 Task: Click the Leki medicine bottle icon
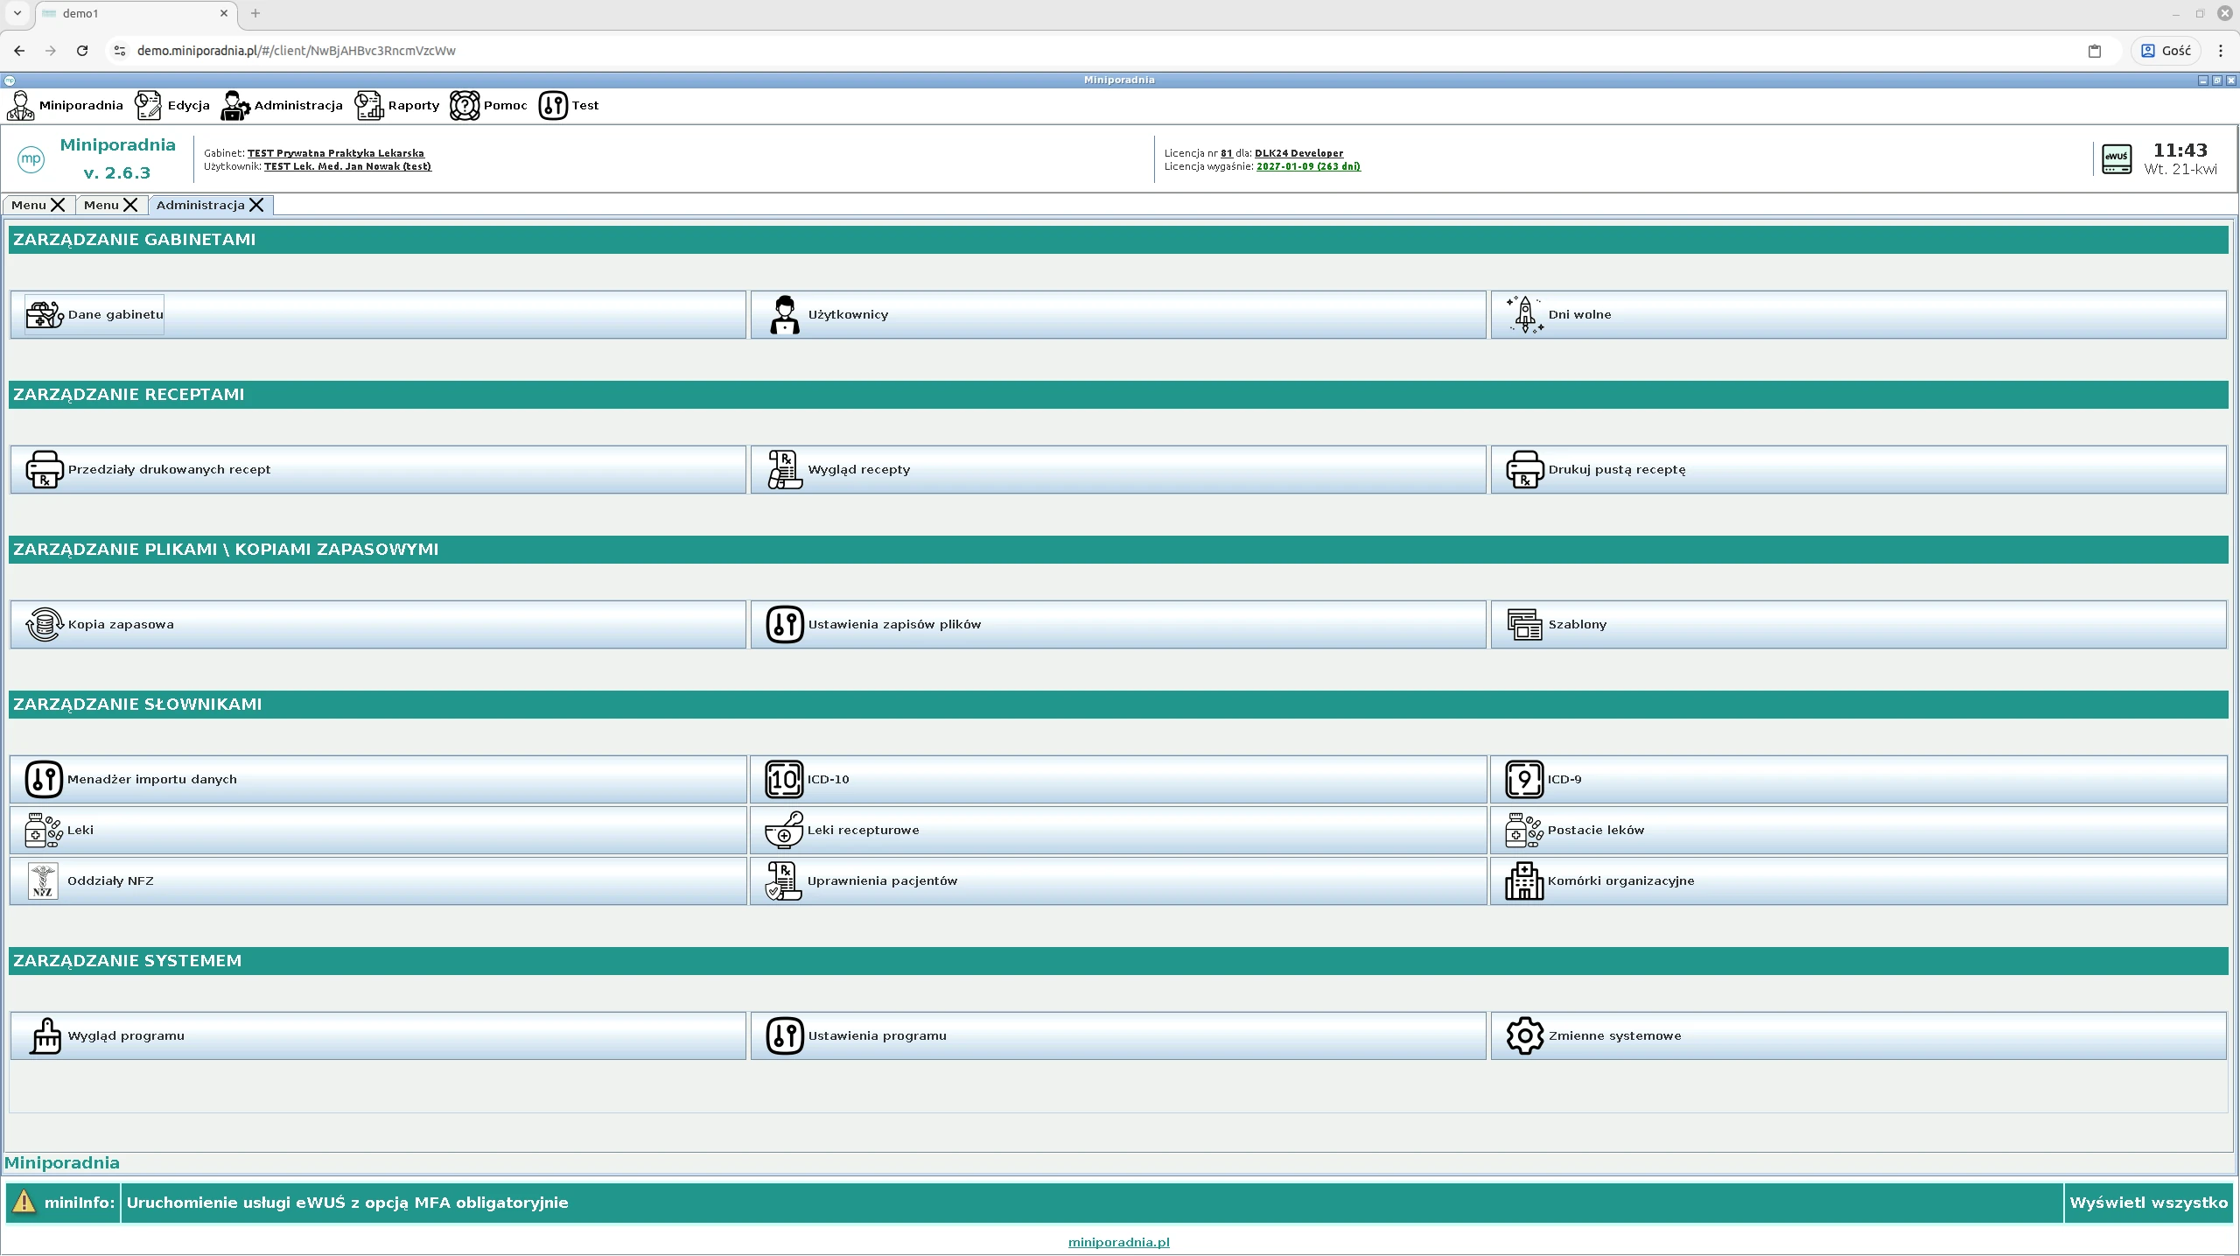click(43, 830)
